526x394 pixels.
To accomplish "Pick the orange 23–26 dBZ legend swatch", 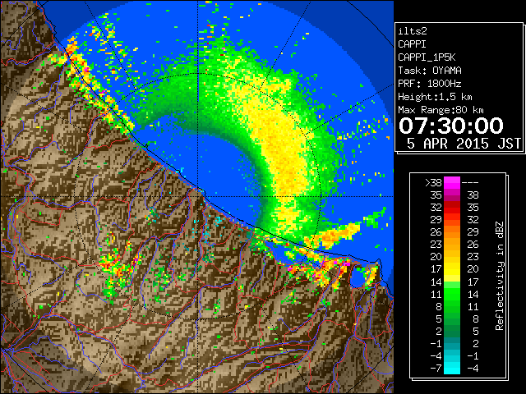I will (452, 245).
